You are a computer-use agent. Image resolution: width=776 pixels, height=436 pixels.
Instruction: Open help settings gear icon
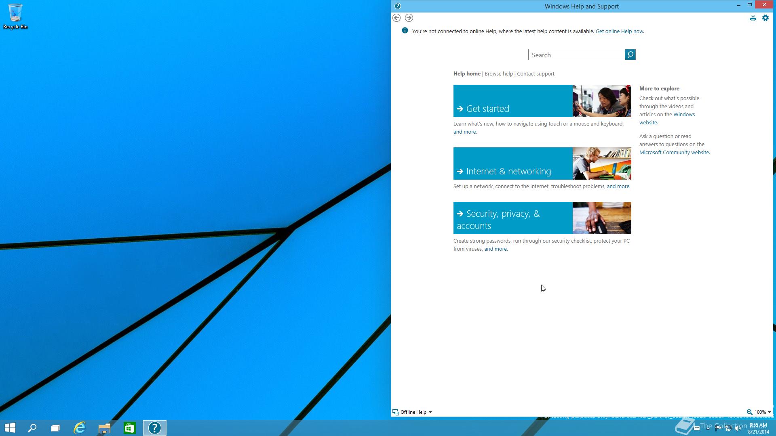tap(765, 18)
